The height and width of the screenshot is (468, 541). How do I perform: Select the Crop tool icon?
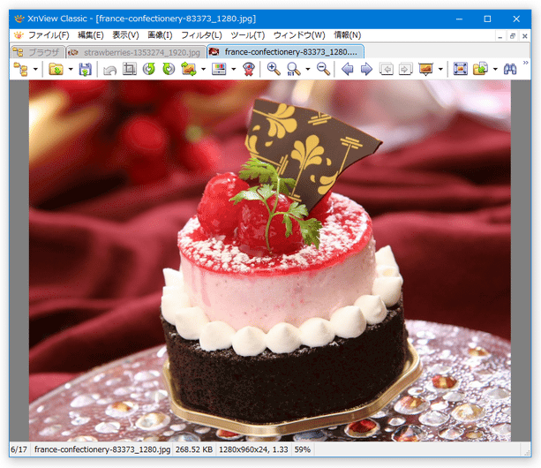pos(130,69)
